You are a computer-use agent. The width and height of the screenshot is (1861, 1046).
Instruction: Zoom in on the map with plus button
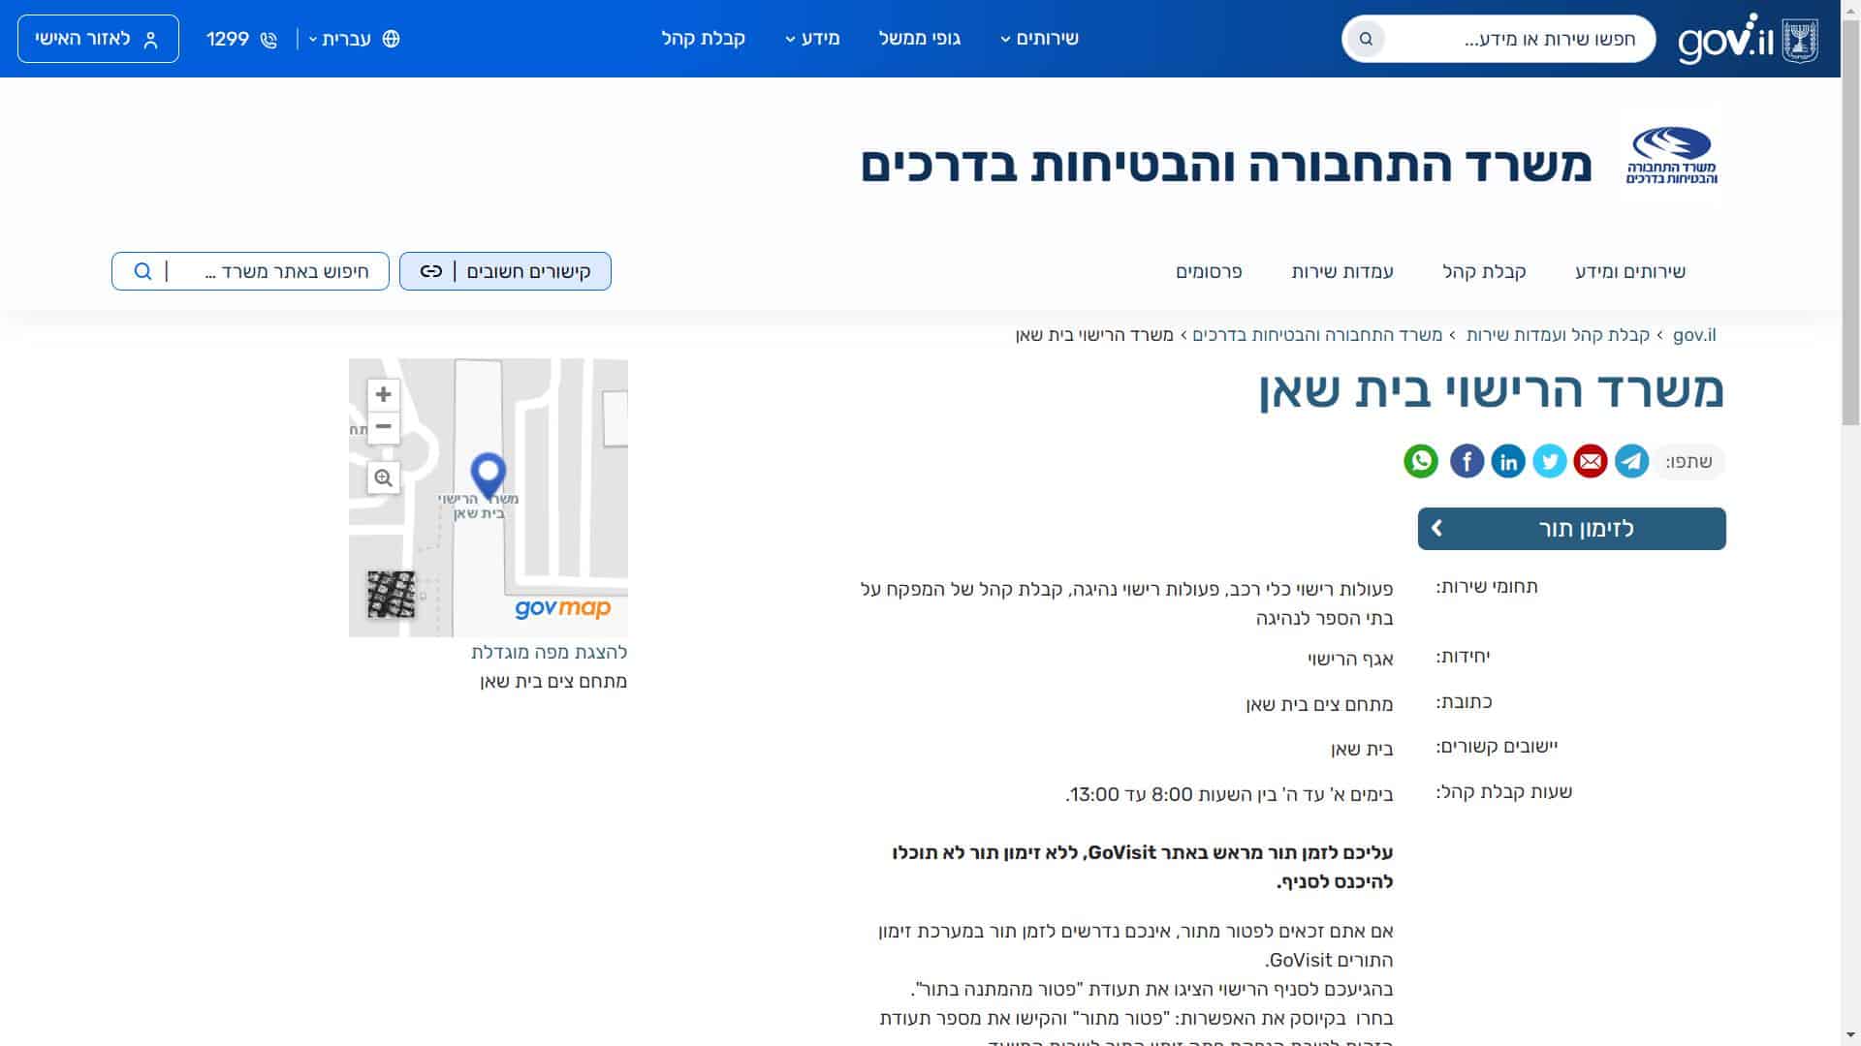pos(384,394)
